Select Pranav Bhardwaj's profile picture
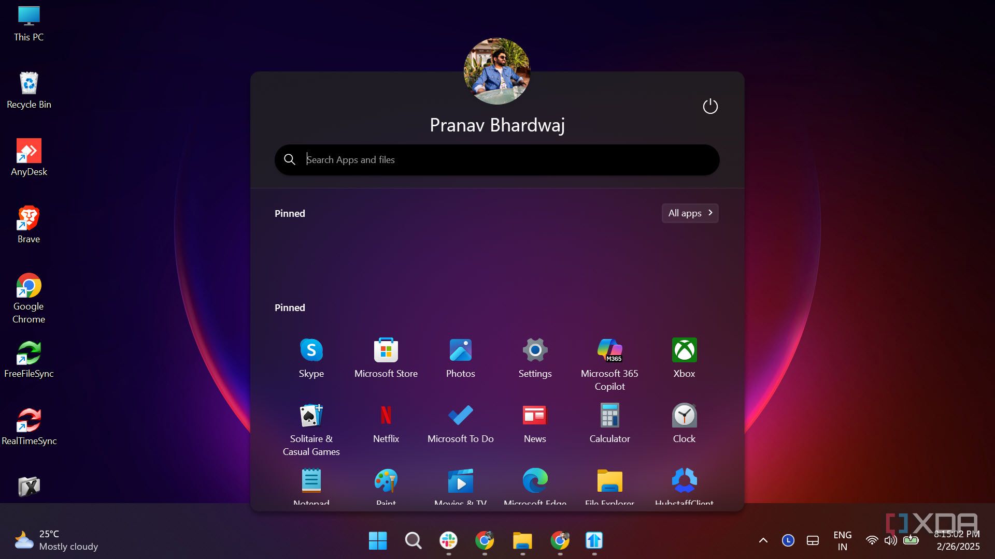995x559 pixels. pyautogui.click(x=496, y=71)
